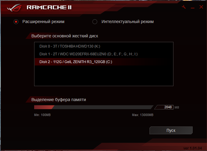The width and height of the screenshot is (207, 151).
Task: Select the Расширенный режим radio button
Action: (16, 22)
